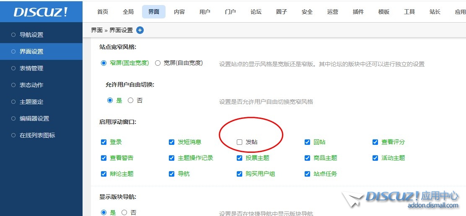This screenshot has height=216, width=466.
Task: Go to the 工具 tab
Action: pyautogui.click(x=409, y=12)
